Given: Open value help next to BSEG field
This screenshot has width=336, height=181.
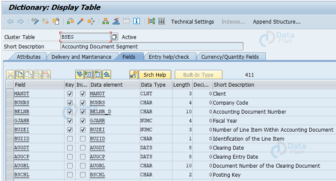Looking at the screenshot, I should click(x=114, y=37).
